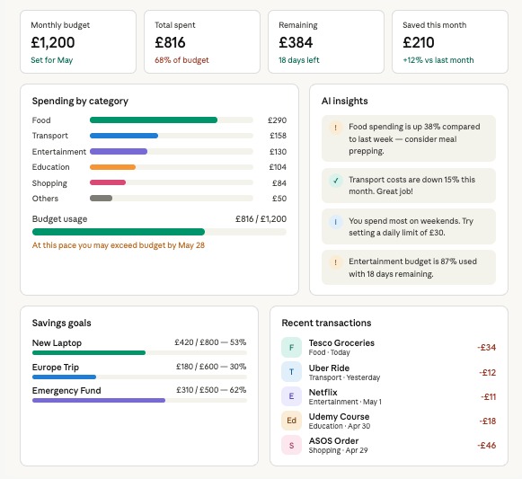Select the Uber Ride transaction title

click(x=329, y=368)
